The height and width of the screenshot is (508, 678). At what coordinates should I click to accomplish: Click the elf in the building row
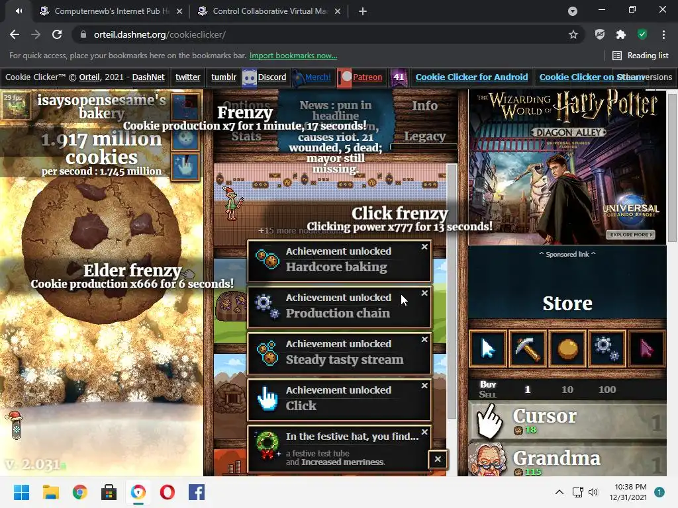[232, 203]
